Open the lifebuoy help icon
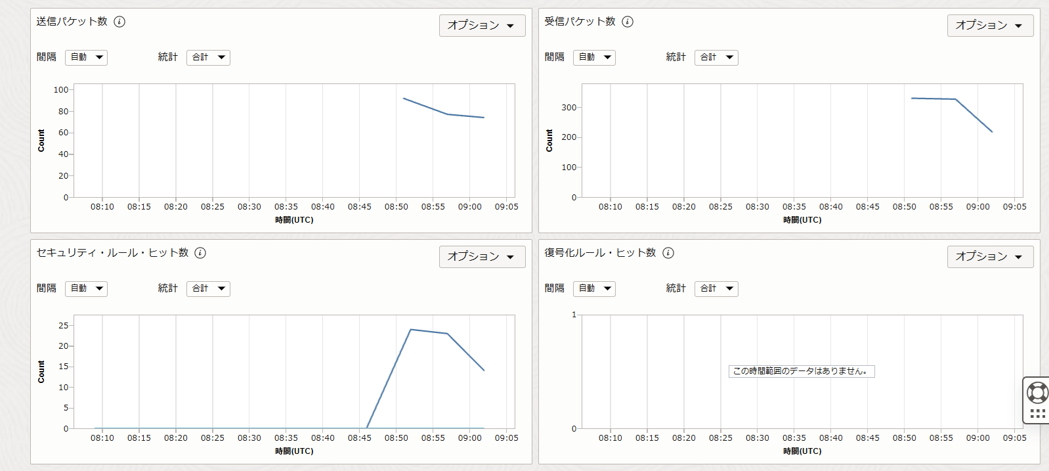This screenshot has width=1049, height=471. (1037, 392)
